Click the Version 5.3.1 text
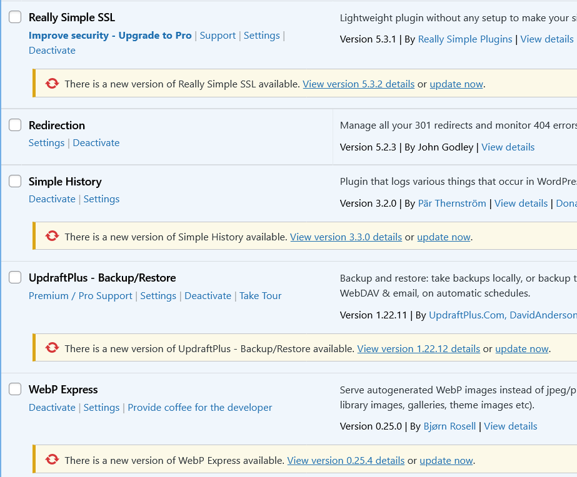This screenshot has width=577, height=477. pos(368,39)
